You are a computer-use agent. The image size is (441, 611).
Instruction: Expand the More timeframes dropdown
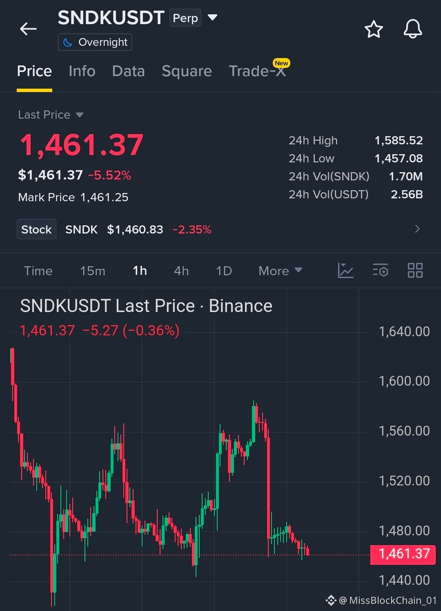280,271
